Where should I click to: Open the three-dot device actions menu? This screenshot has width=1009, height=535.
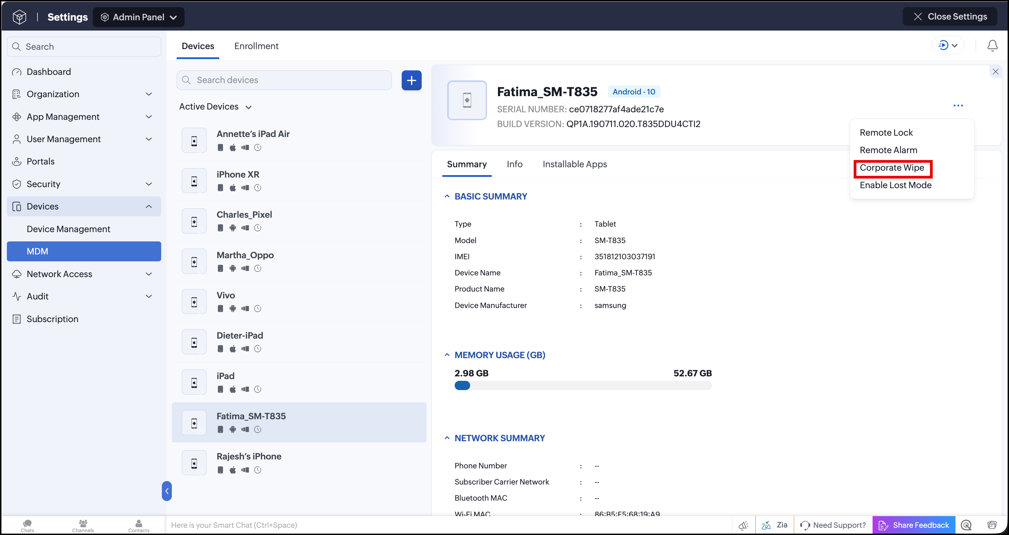pos(958,106)
